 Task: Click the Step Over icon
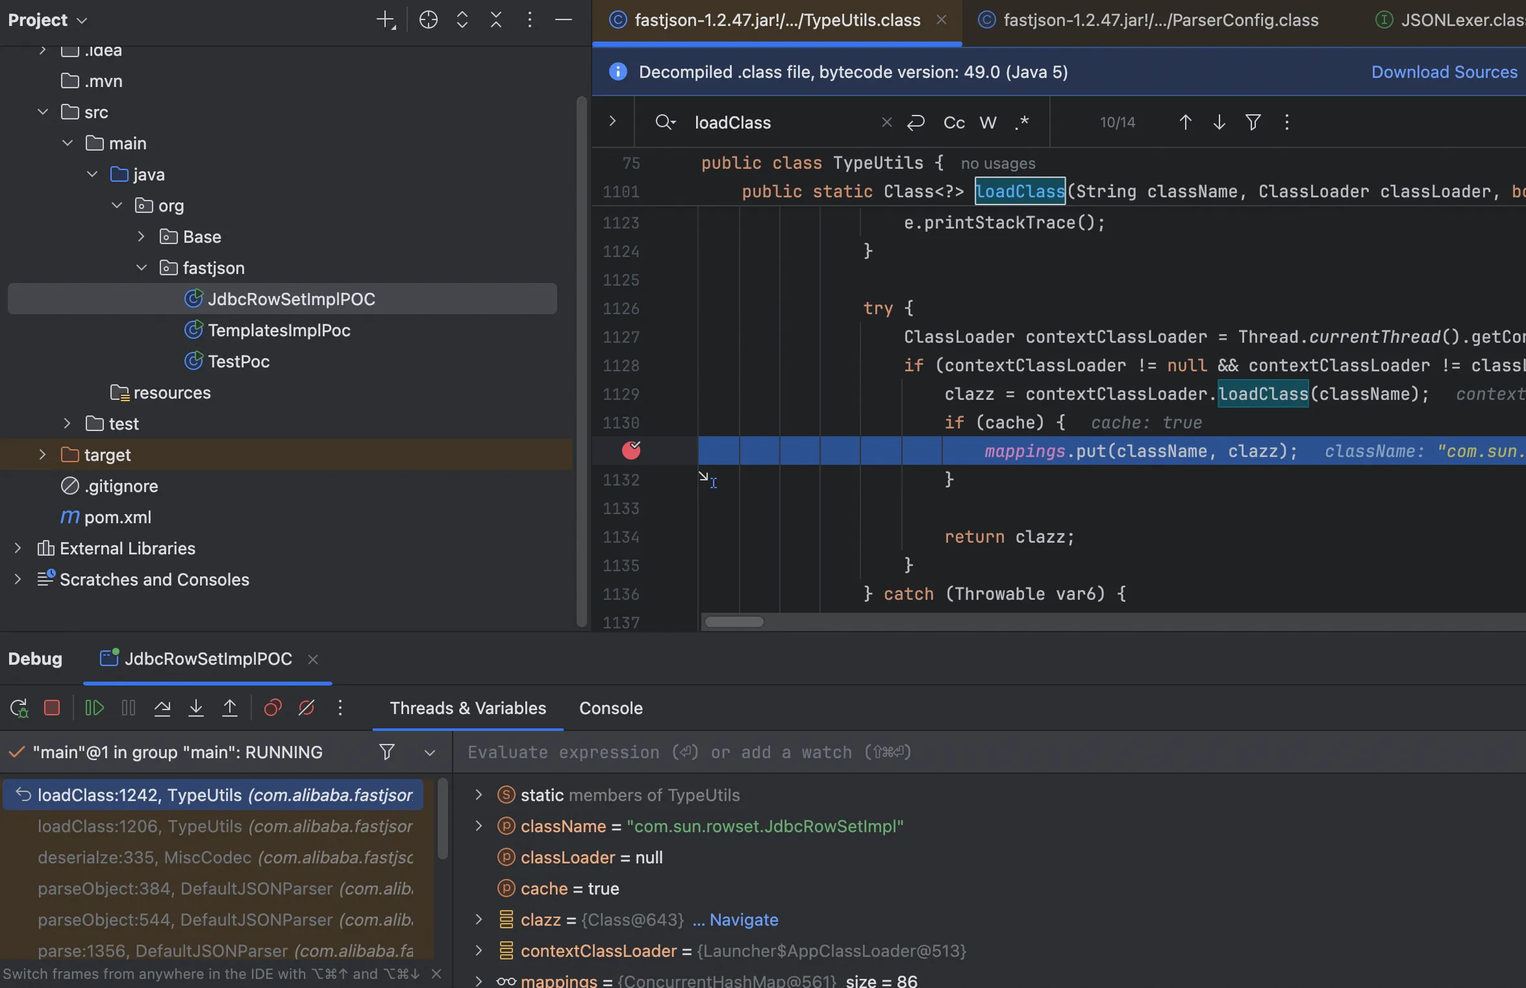tap(162, 708)
